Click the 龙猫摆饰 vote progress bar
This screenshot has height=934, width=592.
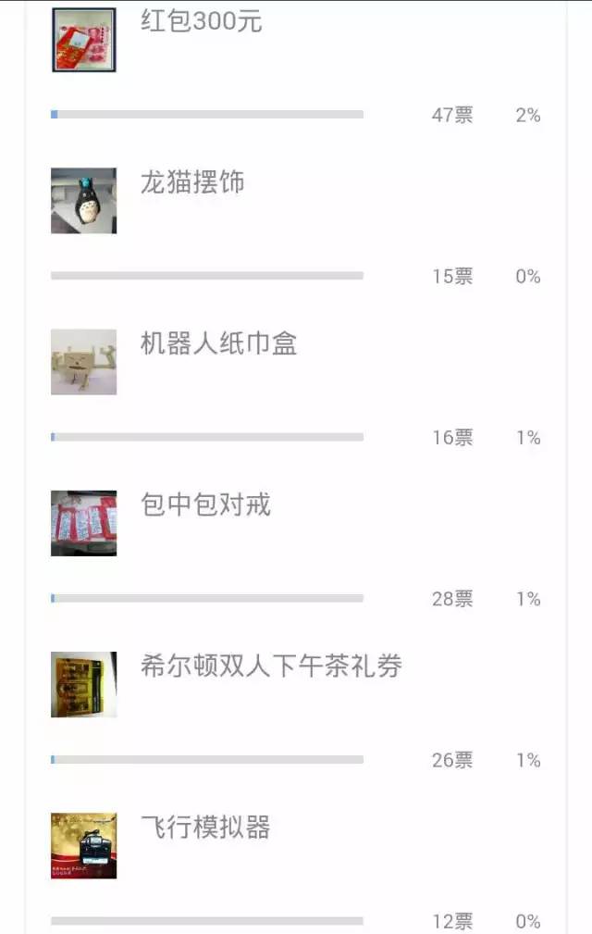[x=207, y=276]
